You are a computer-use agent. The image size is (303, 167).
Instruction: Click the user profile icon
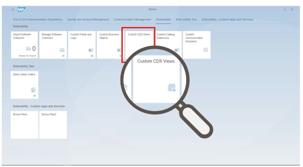pyautogui.click(x=13, y=9)
